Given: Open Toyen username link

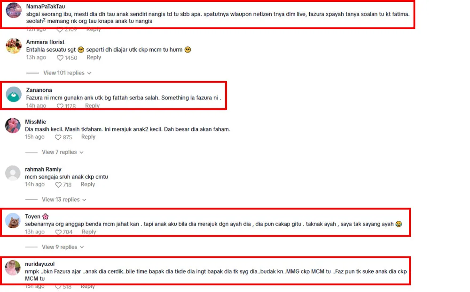Looking at the screenshot, I should [x=32, y=217].
